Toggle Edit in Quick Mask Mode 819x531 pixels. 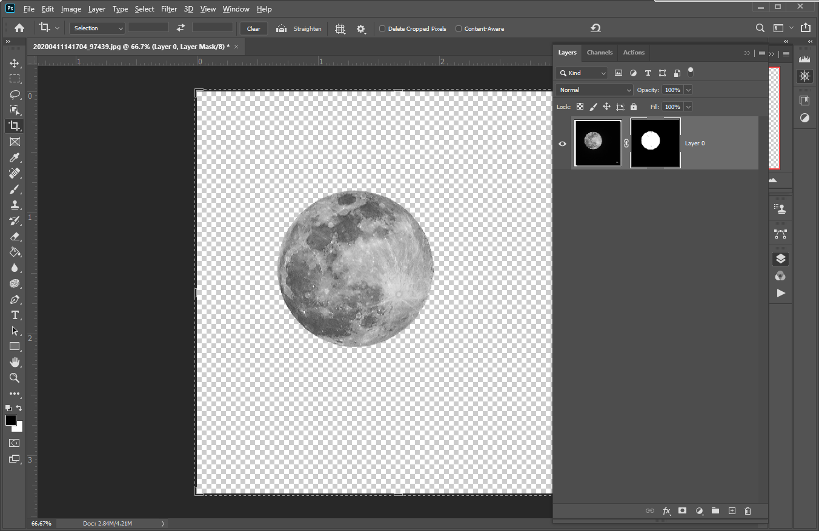[15, 443]
